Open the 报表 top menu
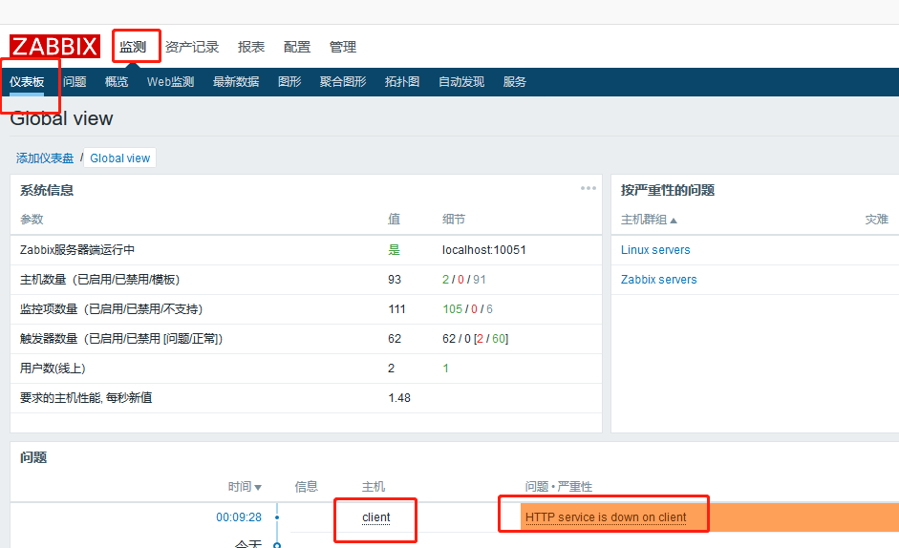The width and height of the screenshot is (899, 548). (251, 47)
